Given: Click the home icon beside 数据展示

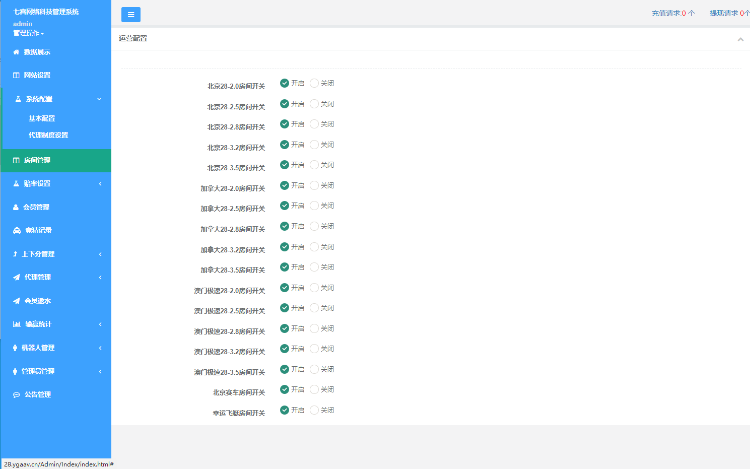Looking at the screenshot, I should click(x=16, y=52).
